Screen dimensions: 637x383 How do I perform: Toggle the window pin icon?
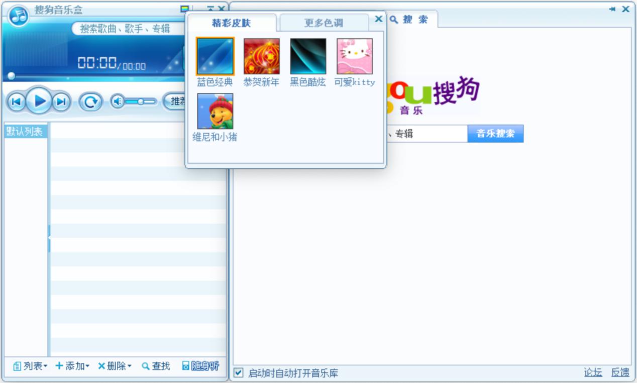click(x=611, y=9)
